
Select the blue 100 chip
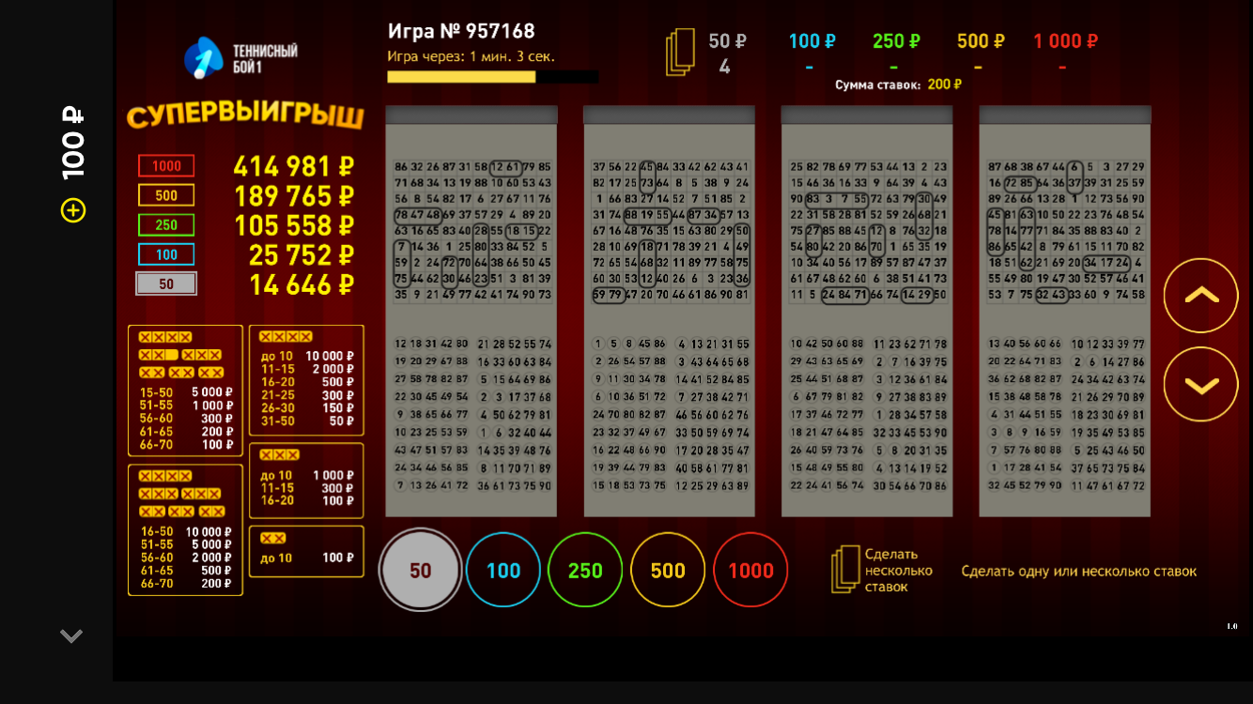click(x=503, y=570)
